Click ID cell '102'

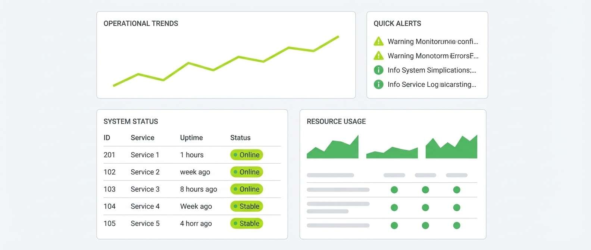[x=109, y=172]
